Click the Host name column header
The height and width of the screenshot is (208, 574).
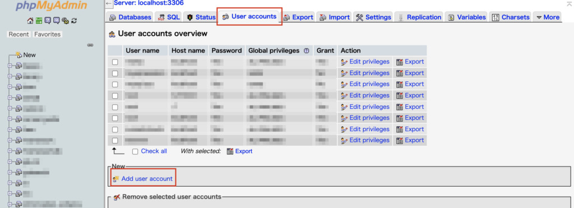(188, 50)
